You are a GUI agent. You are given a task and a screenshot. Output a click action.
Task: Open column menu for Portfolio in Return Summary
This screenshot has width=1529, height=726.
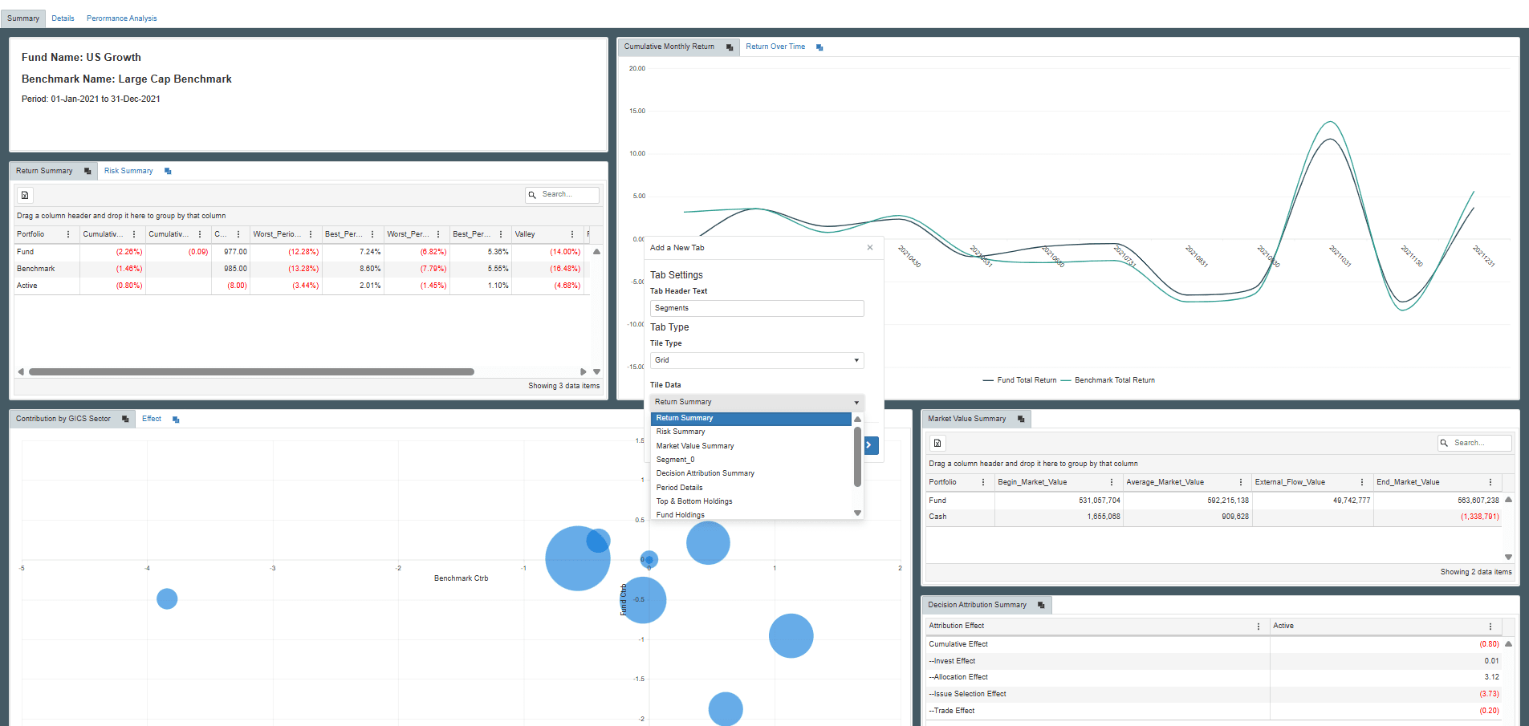(68, 234)
